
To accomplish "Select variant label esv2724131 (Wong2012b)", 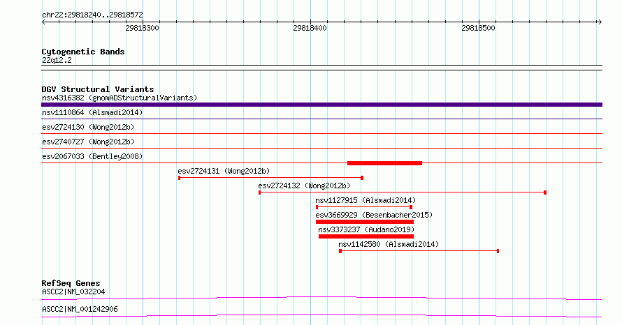I will coord(224,171).
